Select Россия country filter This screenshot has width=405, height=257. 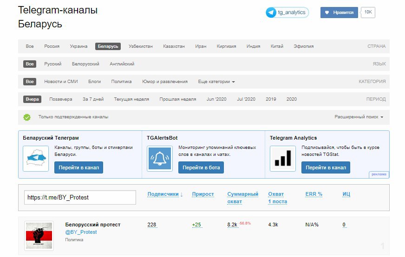point(52,46)
